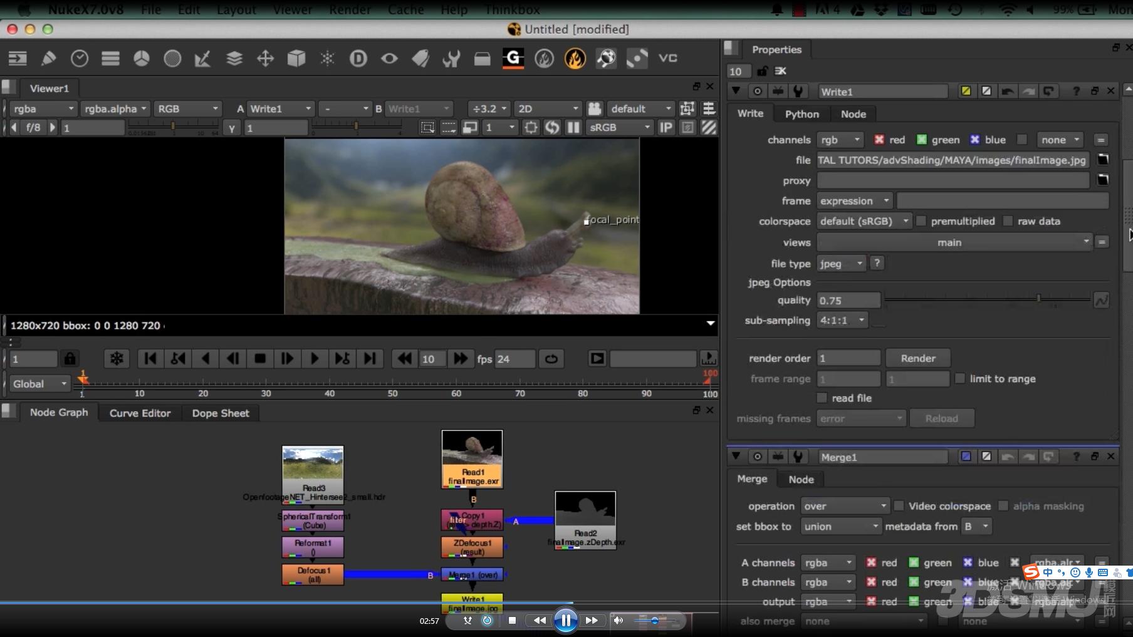Open the Image nodes toolbar icon
Image resolution: width=1133 pixels, height=637 pixels.
tap(18, 58)
